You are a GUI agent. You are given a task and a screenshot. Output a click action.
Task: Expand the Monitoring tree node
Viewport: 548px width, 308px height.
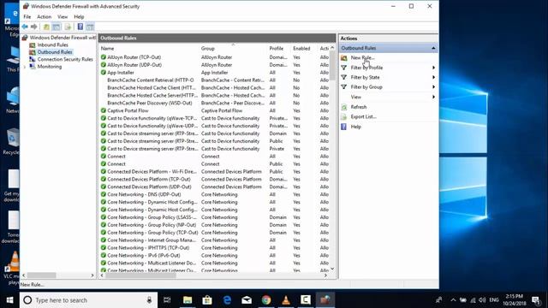(25, 67)
